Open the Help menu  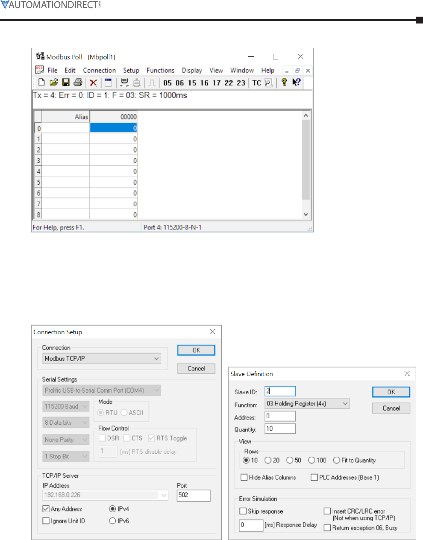tap(268, 70)
